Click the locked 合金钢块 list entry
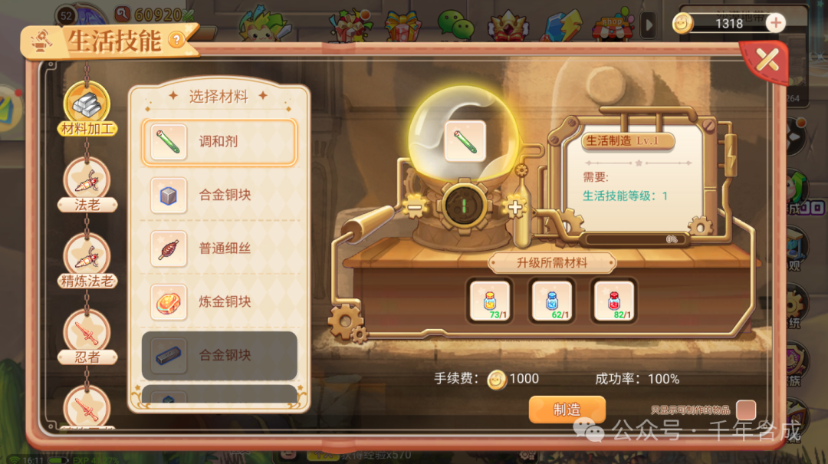Image resolution: width=828 pixels, height=464 pixels. pyautogui.click(x=219, y=356)
